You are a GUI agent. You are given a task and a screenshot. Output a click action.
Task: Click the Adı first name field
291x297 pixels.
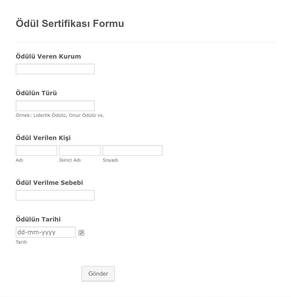coord(36,150)
